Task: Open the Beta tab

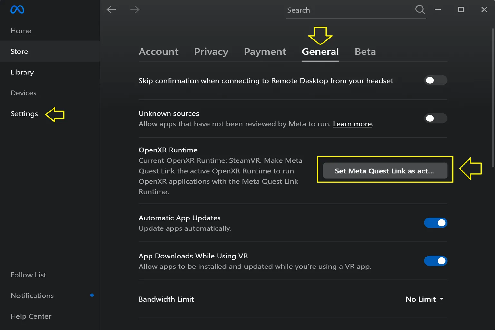Action: coord(365,52)
